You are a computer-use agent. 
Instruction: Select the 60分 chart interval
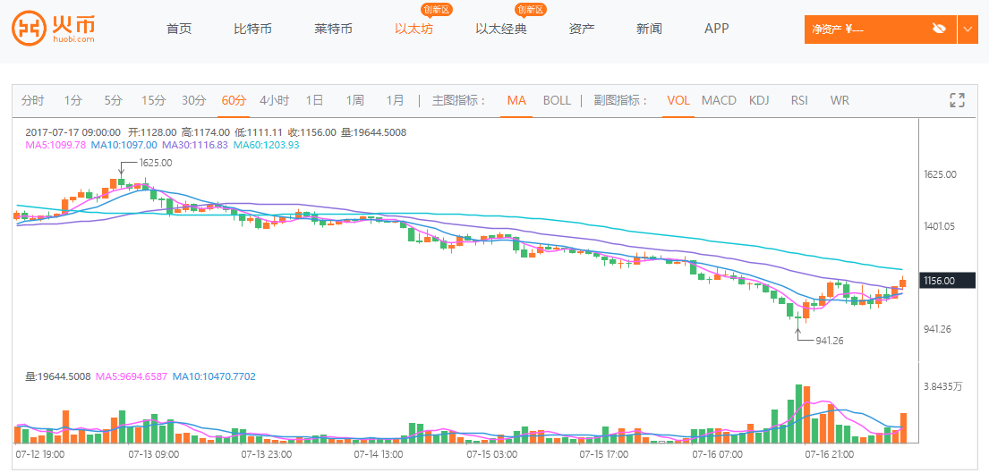[234, 100]
